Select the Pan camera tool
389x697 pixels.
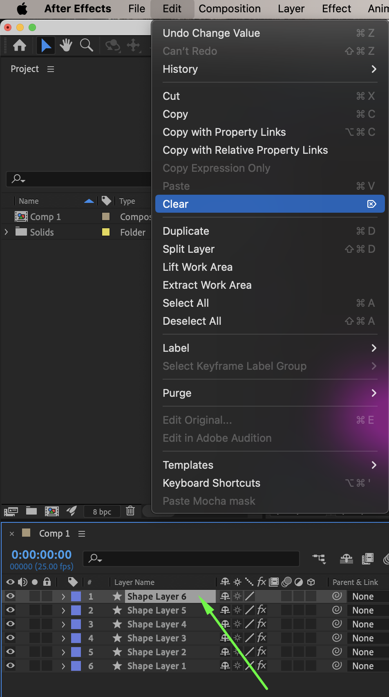[x=134, y=45]
